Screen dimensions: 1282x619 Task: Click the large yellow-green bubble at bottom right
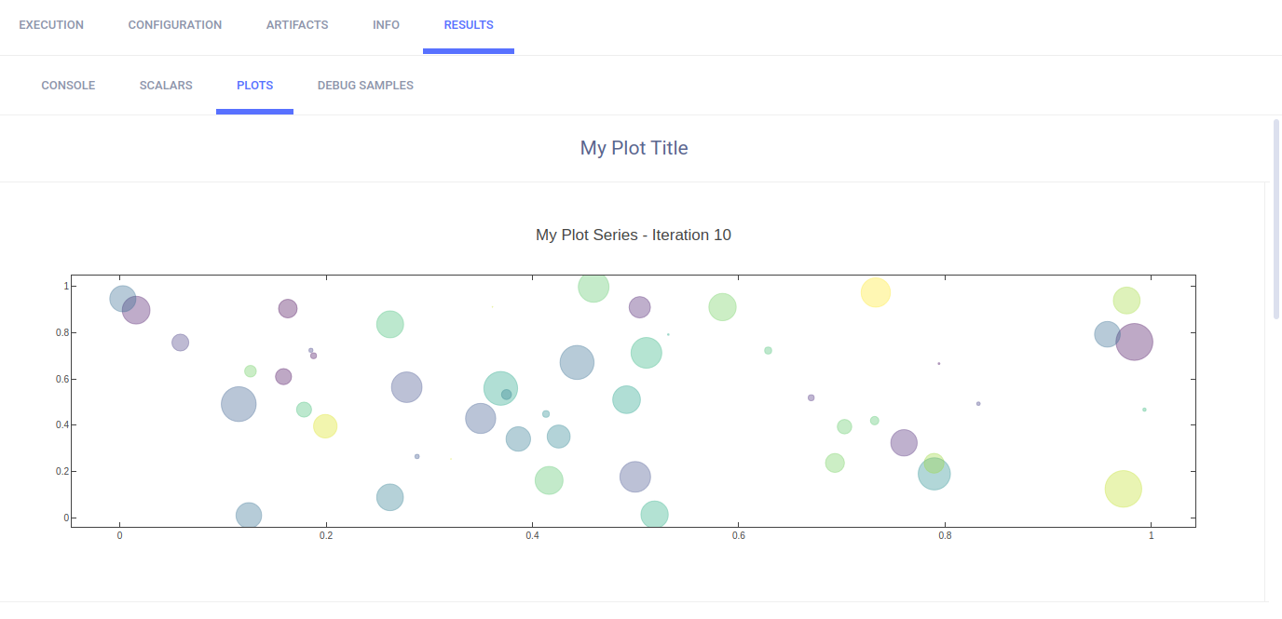1123,489
